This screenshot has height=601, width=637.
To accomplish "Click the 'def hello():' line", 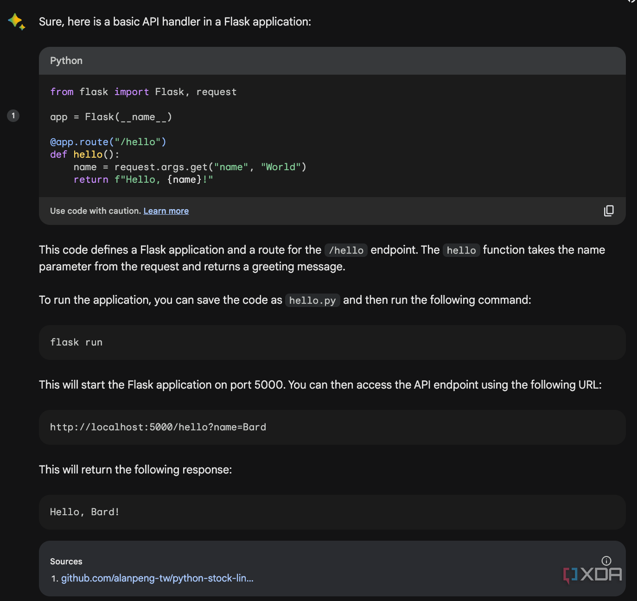I will point(85,154).
